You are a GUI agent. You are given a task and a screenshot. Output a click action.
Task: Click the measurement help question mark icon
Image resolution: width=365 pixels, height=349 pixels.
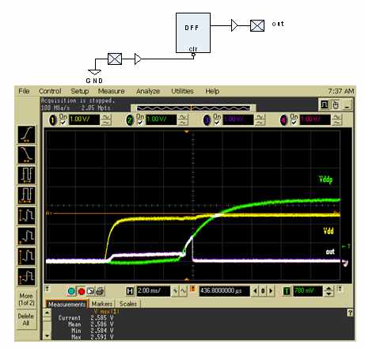350,313
